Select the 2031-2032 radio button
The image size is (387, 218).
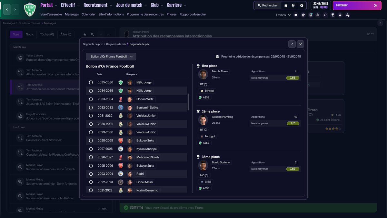91,116
